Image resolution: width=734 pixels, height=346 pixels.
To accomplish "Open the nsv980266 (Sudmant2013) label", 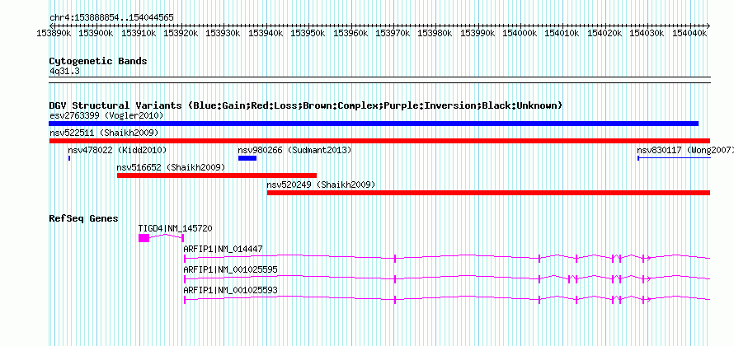I will 294,150.
